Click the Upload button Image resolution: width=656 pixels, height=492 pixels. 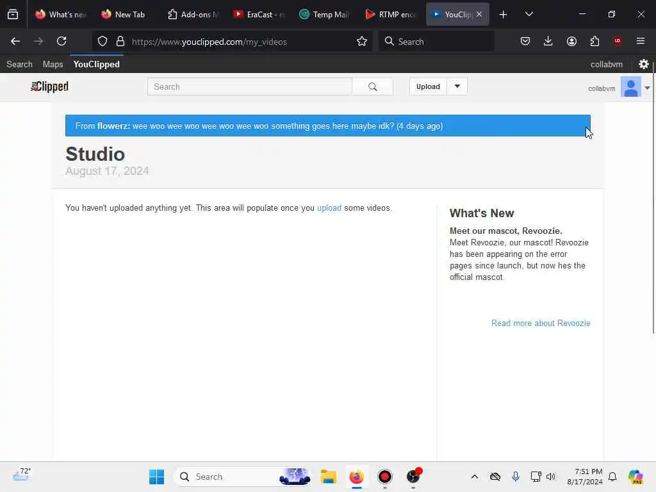point(428,86)
